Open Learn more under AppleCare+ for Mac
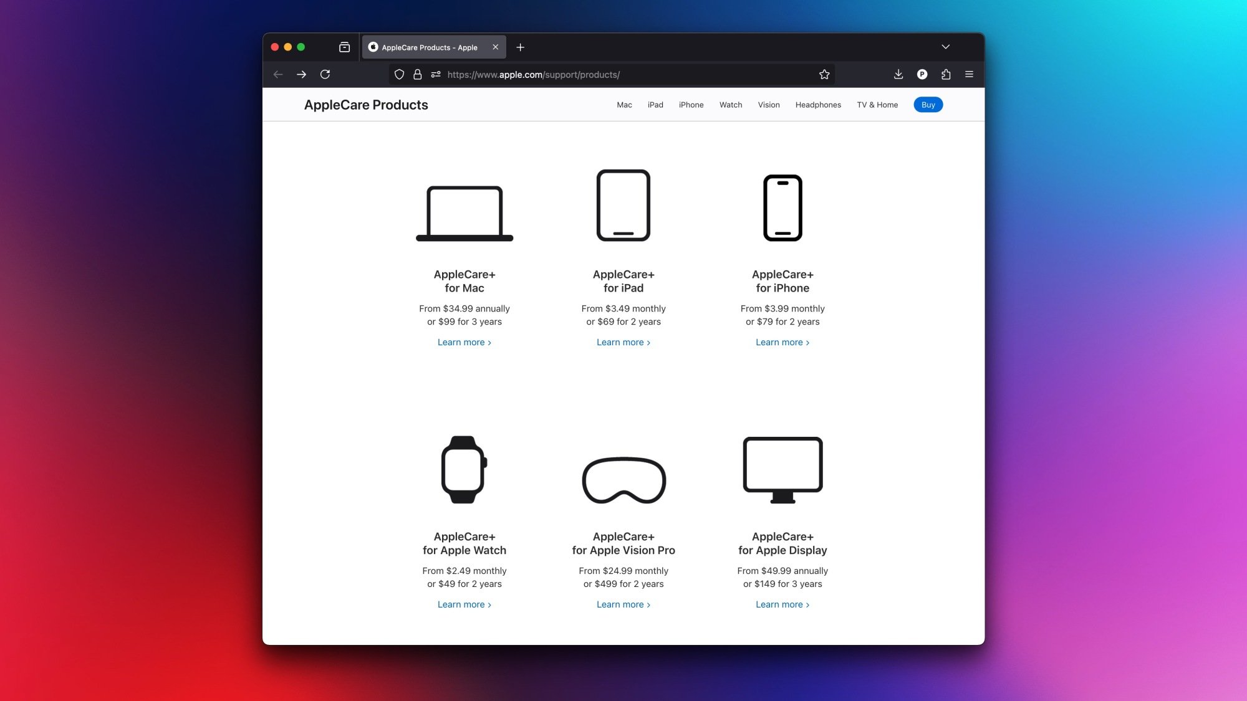The width and height of the screenshot is (1247, 701). (464, 343)
